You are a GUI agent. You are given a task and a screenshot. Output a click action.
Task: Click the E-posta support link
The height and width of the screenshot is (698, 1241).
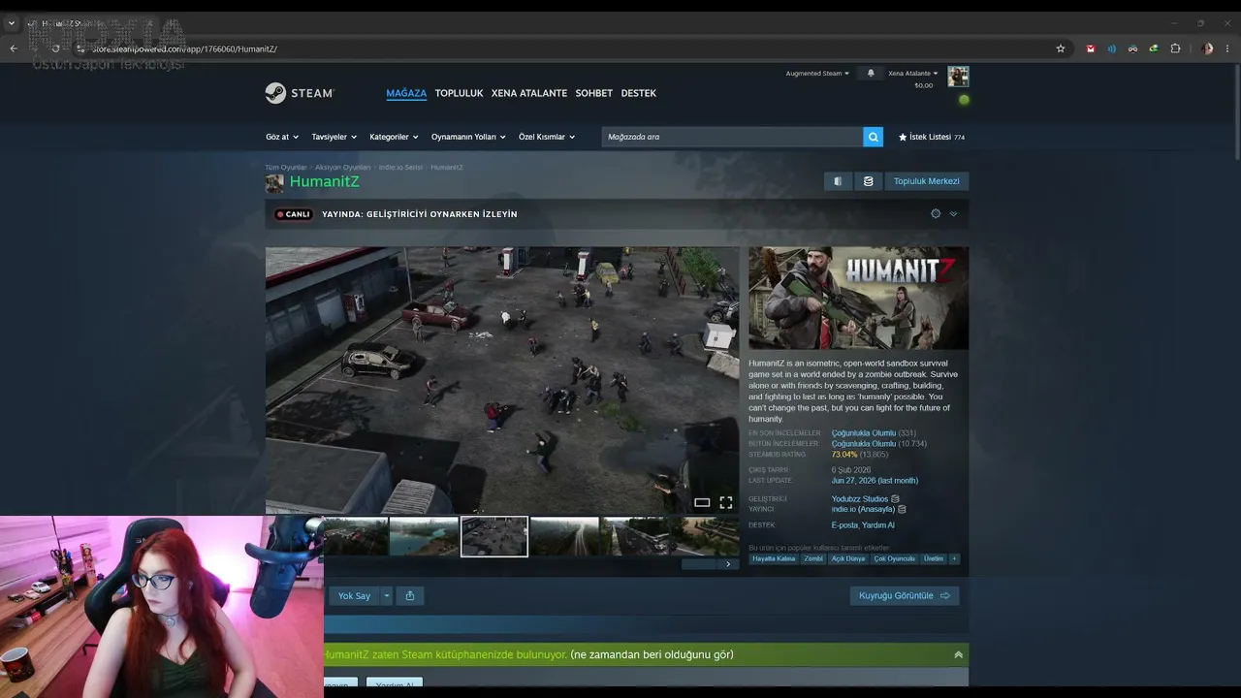point(844,525)
